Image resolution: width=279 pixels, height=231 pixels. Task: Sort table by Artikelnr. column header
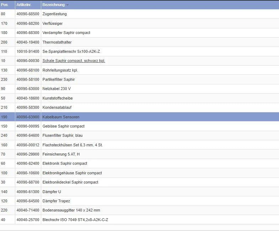tap(24, 5)
